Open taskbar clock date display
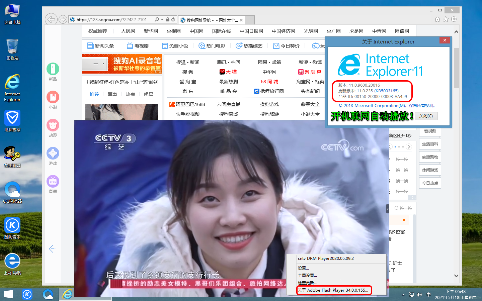This screenshot has height=301, width=482. [456, 294]
